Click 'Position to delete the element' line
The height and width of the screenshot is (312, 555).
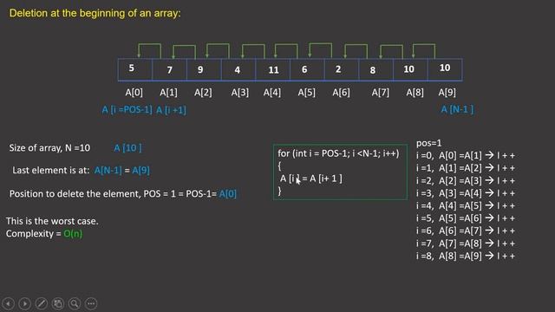click(123, 194)
